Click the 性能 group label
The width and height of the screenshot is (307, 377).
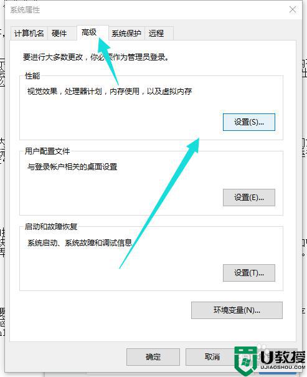(32, 76)
